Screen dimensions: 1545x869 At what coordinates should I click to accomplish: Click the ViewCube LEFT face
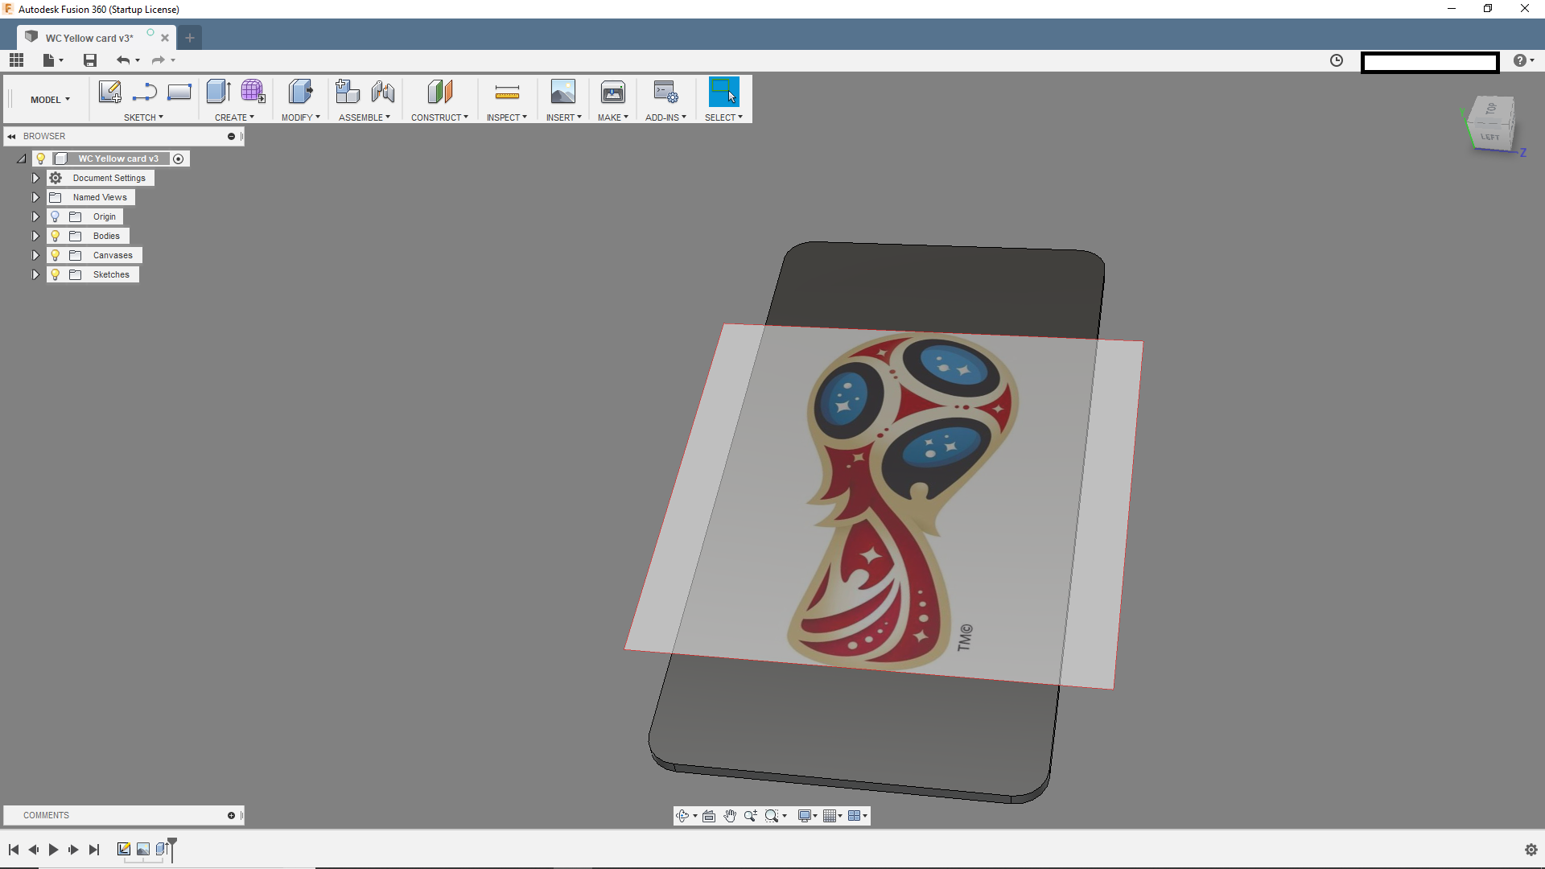(x=1490, y=136)
